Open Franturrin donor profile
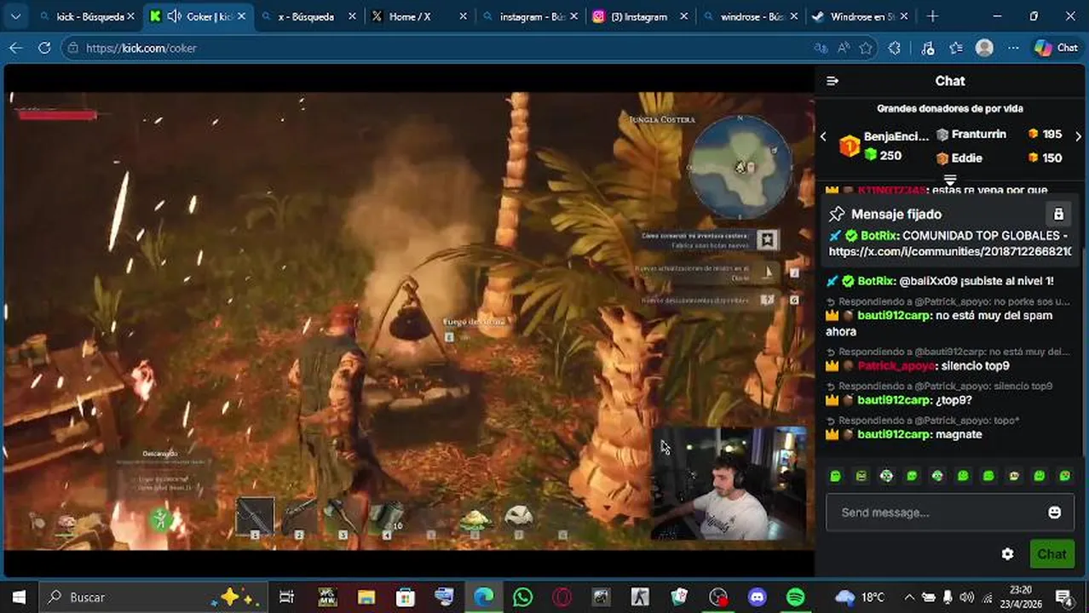 pos(978,135)
